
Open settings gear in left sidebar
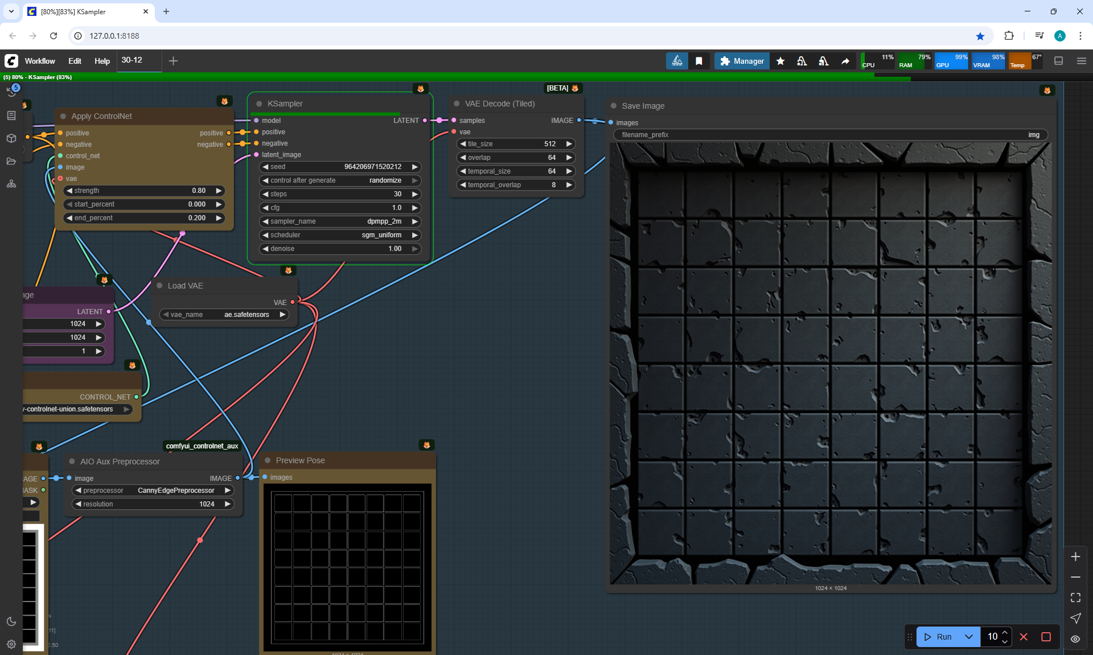tap(11, 644)
